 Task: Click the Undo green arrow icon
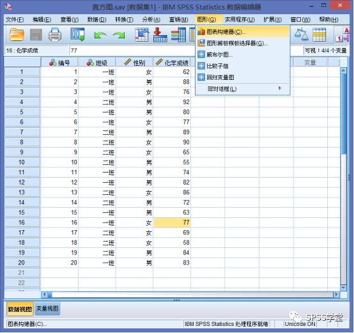(100, 35)
